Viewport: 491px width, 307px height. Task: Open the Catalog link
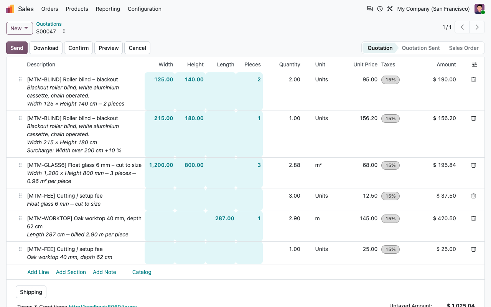pos(142,272)
